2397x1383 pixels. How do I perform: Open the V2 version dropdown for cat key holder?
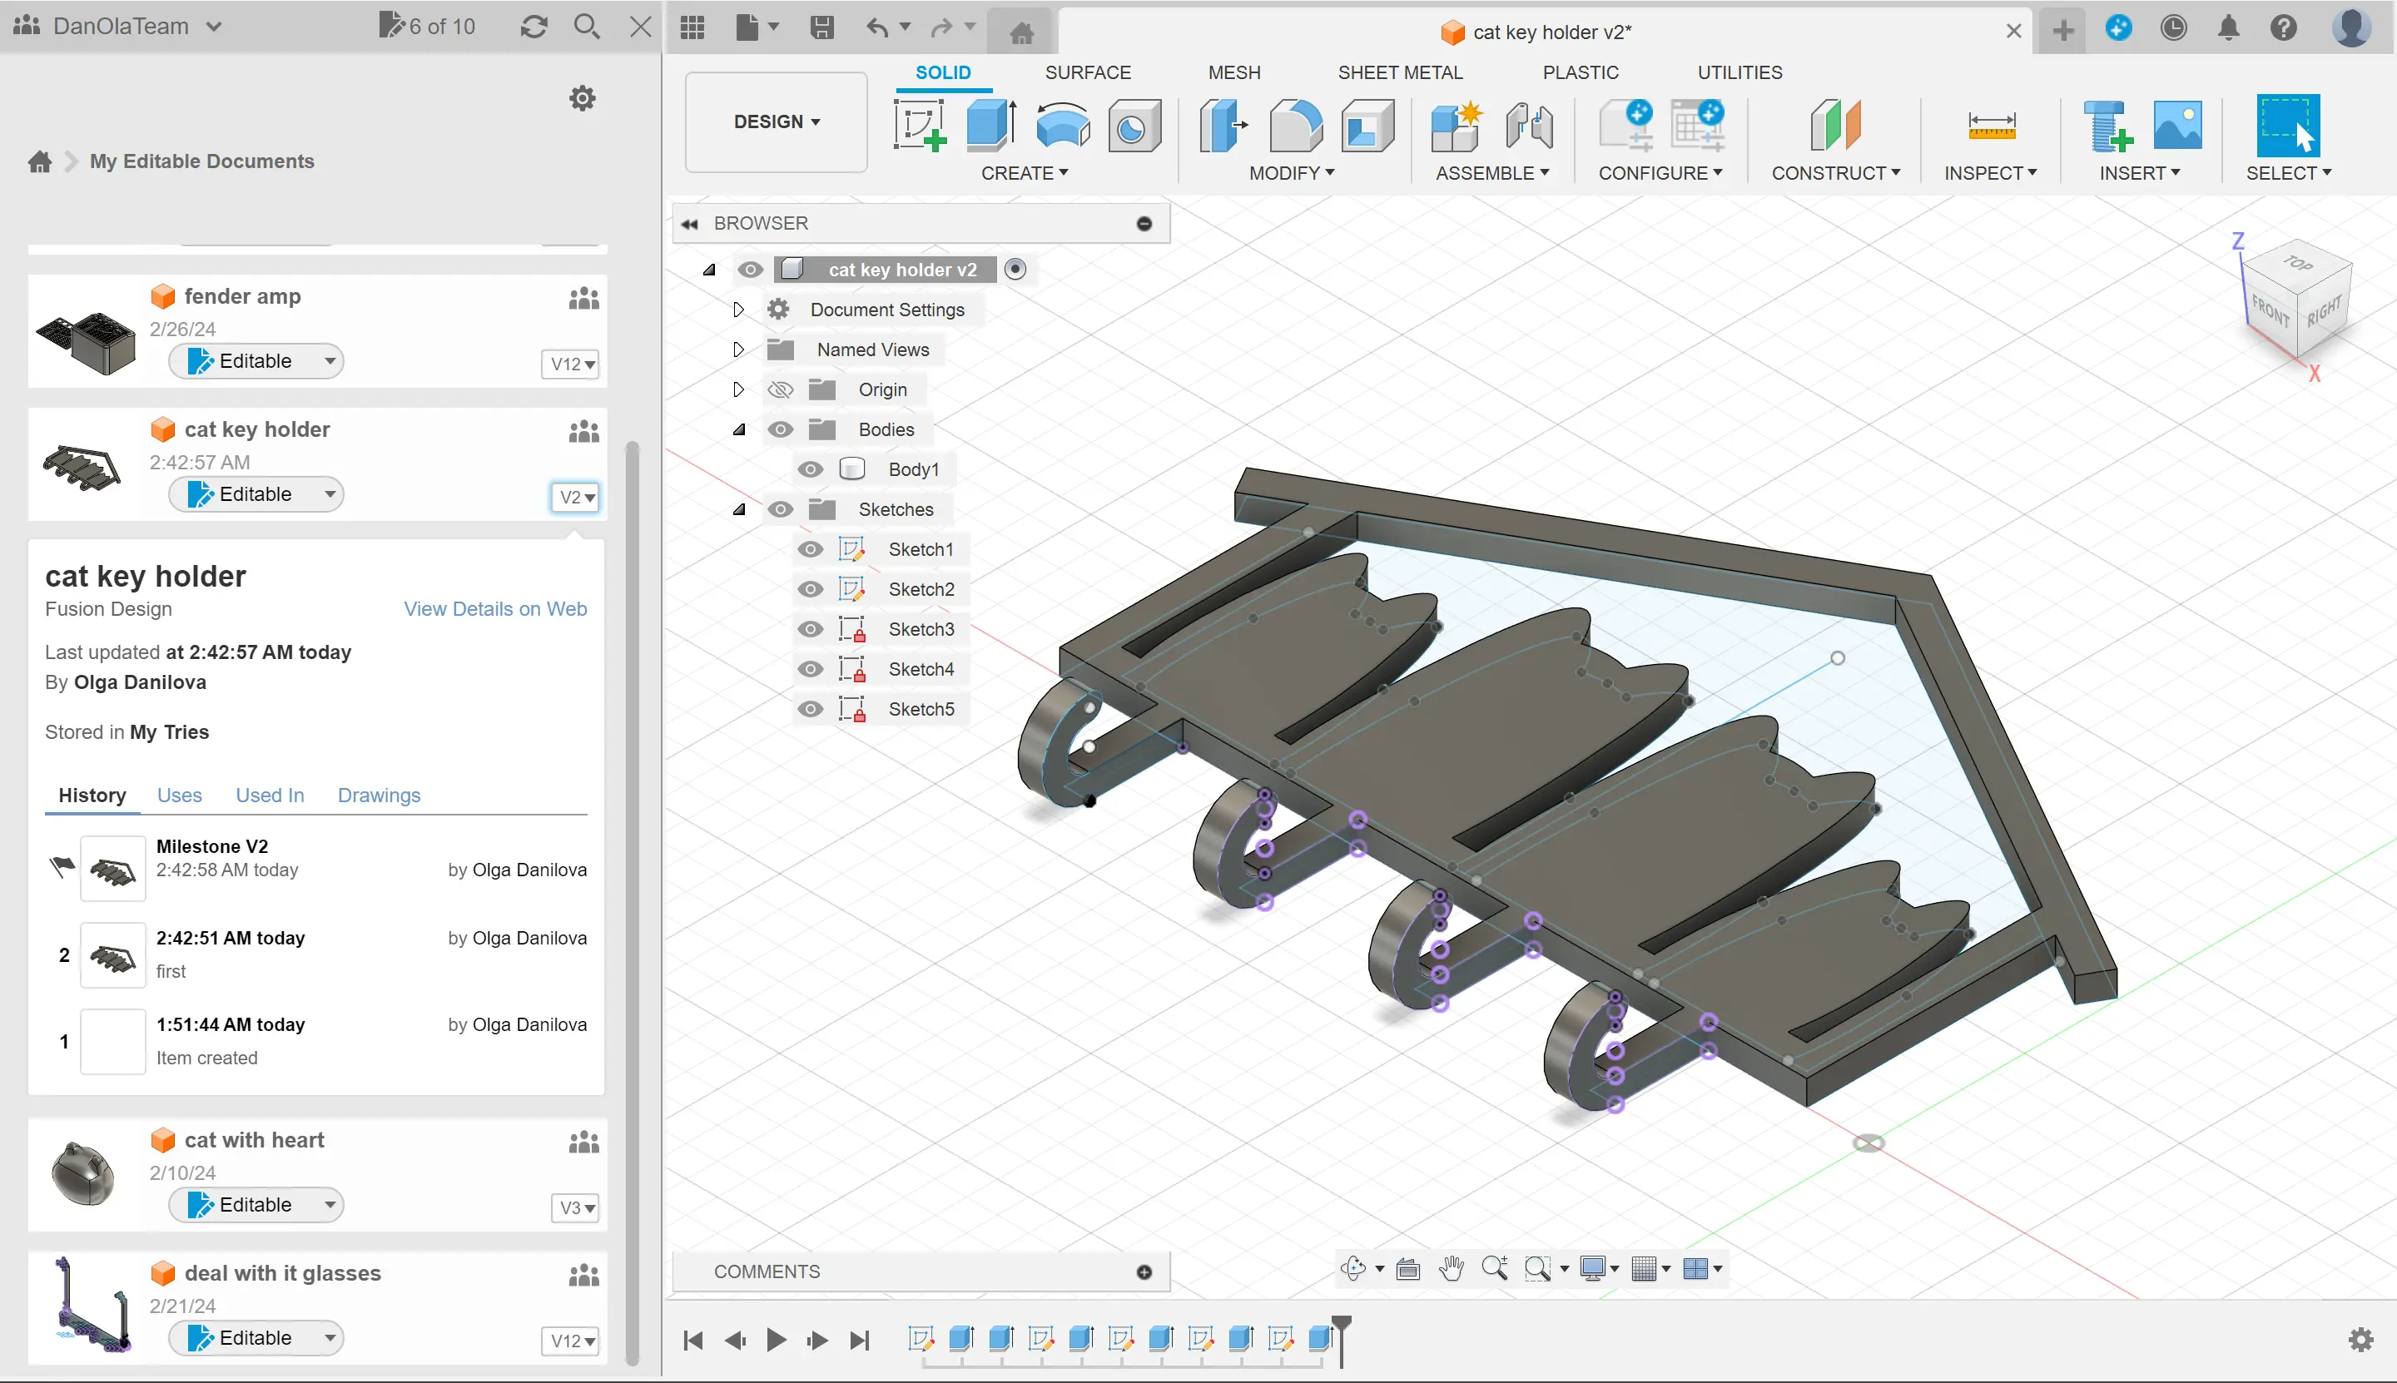[x=576, y=497]
